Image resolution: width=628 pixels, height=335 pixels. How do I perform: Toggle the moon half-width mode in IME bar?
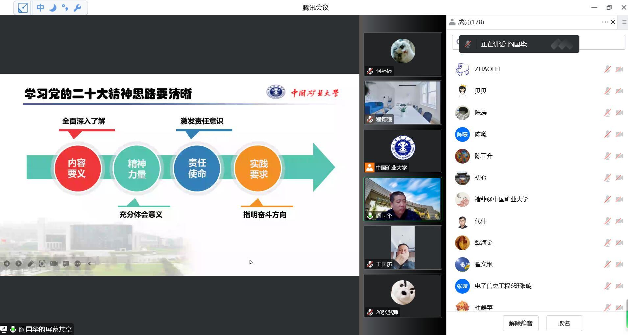click(x=53, y=8)
